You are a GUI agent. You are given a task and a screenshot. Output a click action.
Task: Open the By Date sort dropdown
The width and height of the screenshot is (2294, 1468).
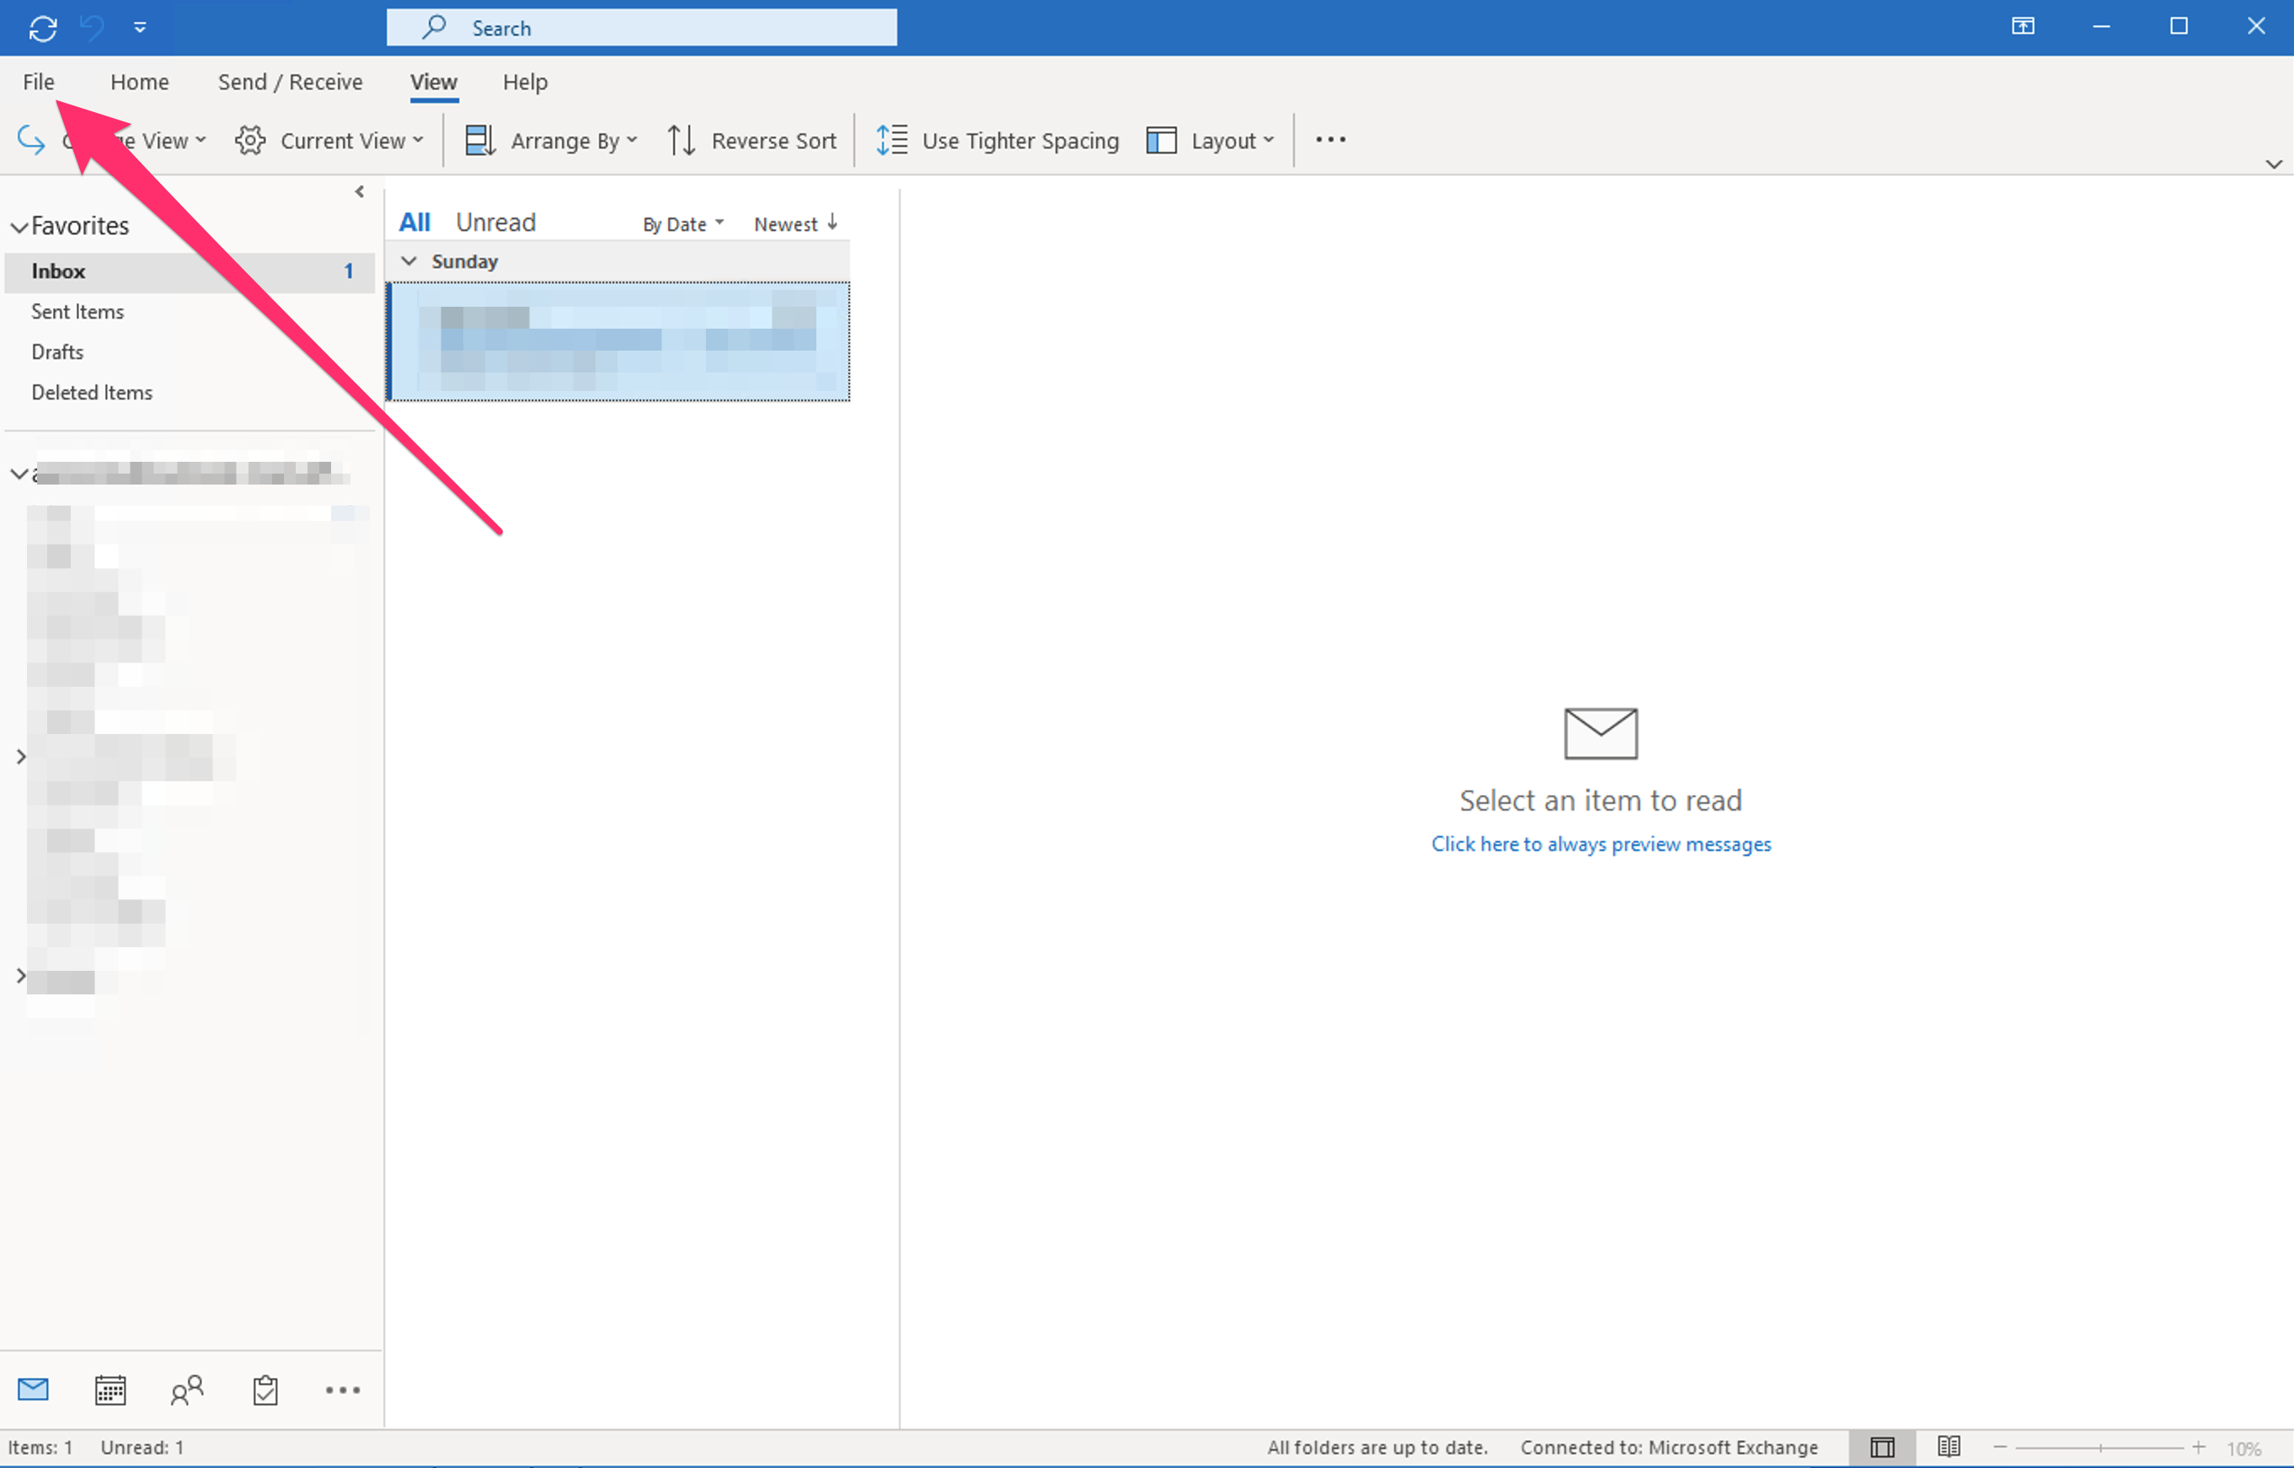(x=682, y=223)
